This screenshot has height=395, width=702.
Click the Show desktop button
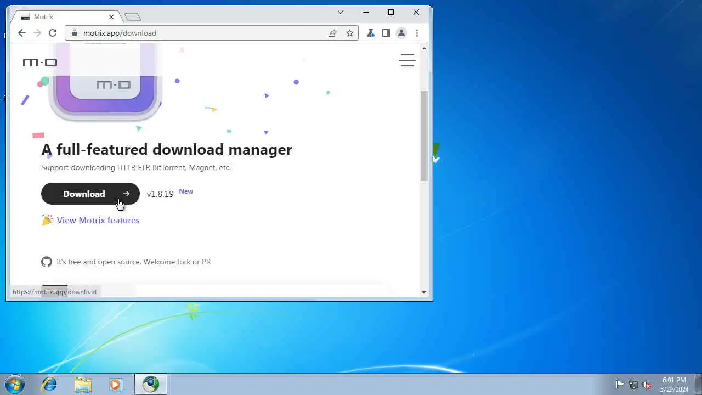click(698, 384)
